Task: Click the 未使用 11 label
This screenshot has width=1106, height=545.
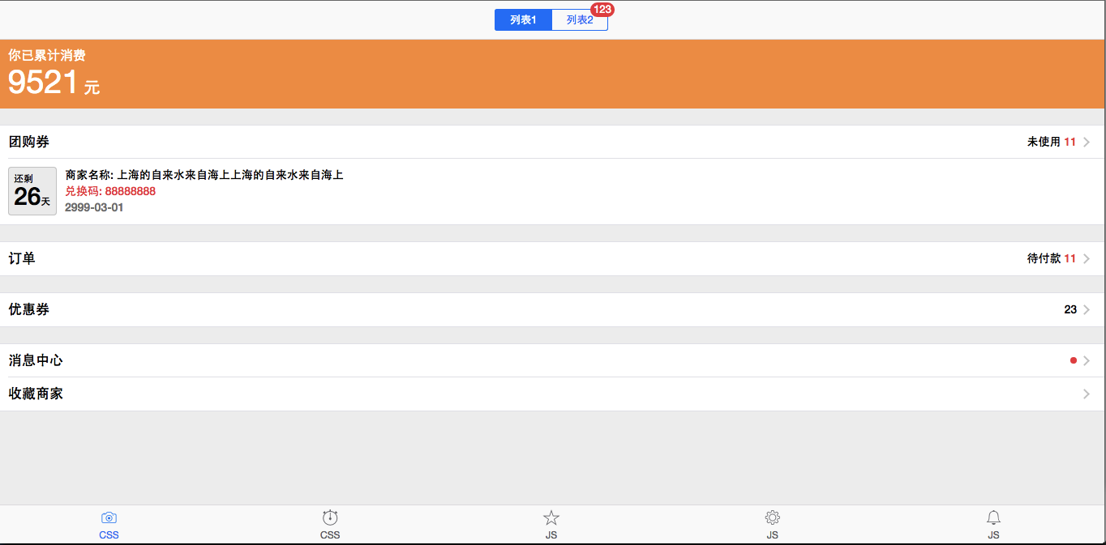Action: (x=1051, y=142)
